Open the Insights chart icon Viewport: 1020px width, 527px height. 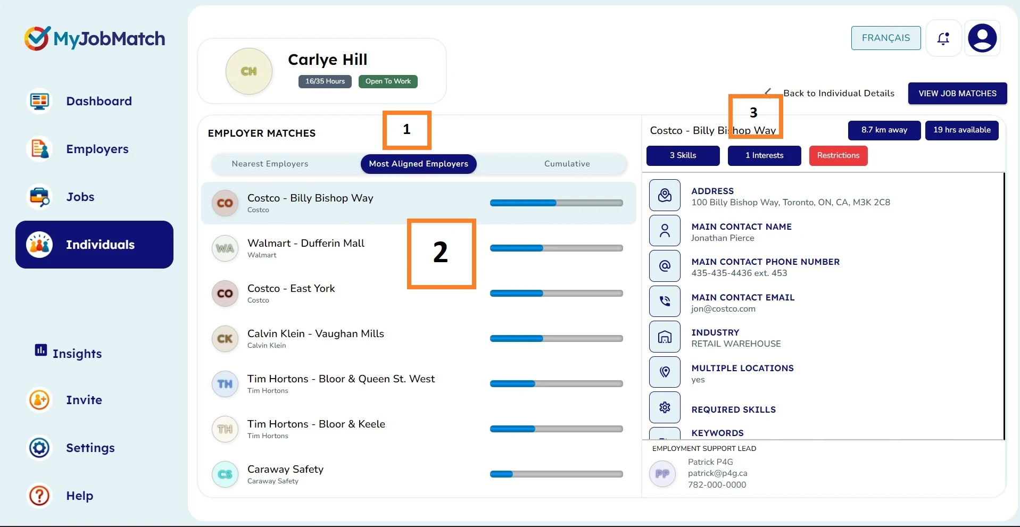(41, 350)
